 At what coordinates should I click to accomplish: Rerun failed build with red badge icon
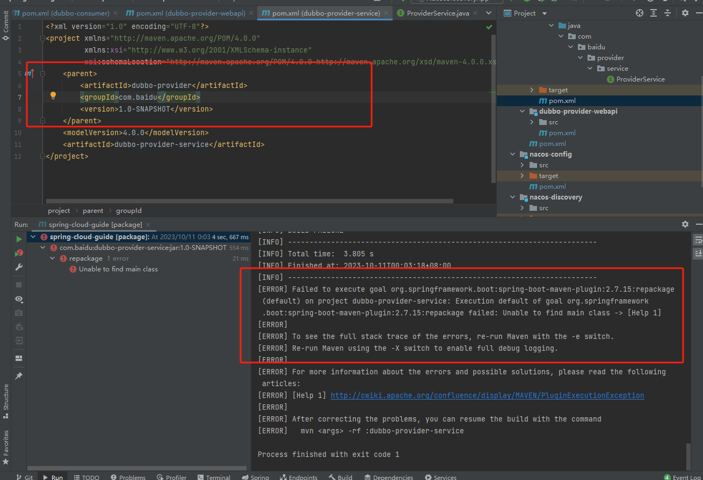[x=19, y=253]
